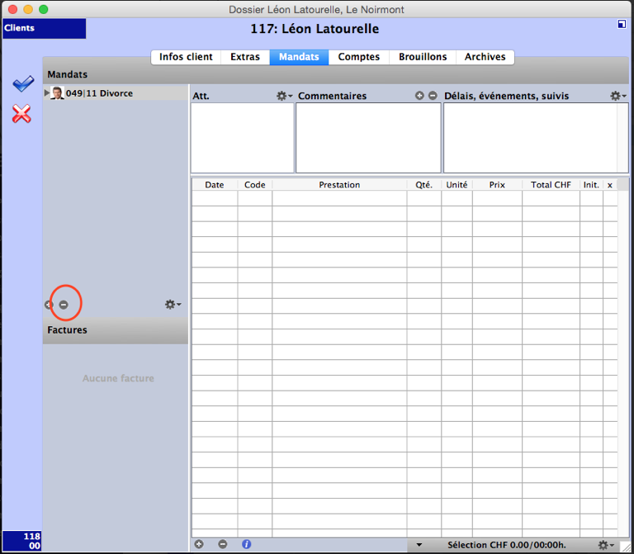The height and width of the screenshot is (554, 634).
Task: Click inside the Délais, événements, suivis box
Action: tap(536, 138)
